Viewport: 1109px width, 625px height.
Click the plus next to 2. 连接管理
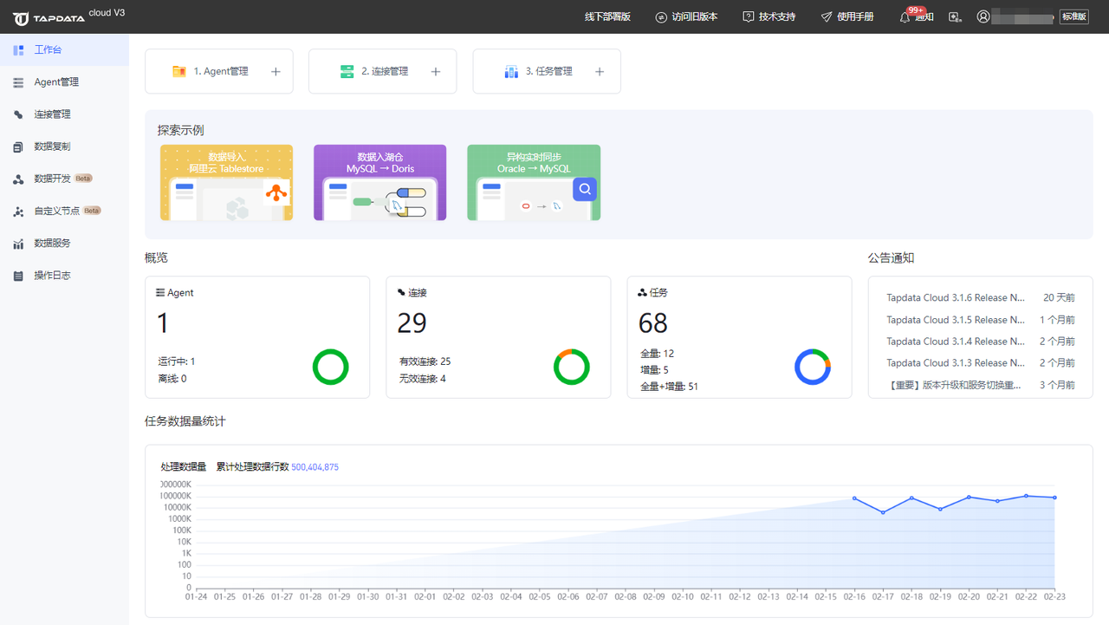435,71
